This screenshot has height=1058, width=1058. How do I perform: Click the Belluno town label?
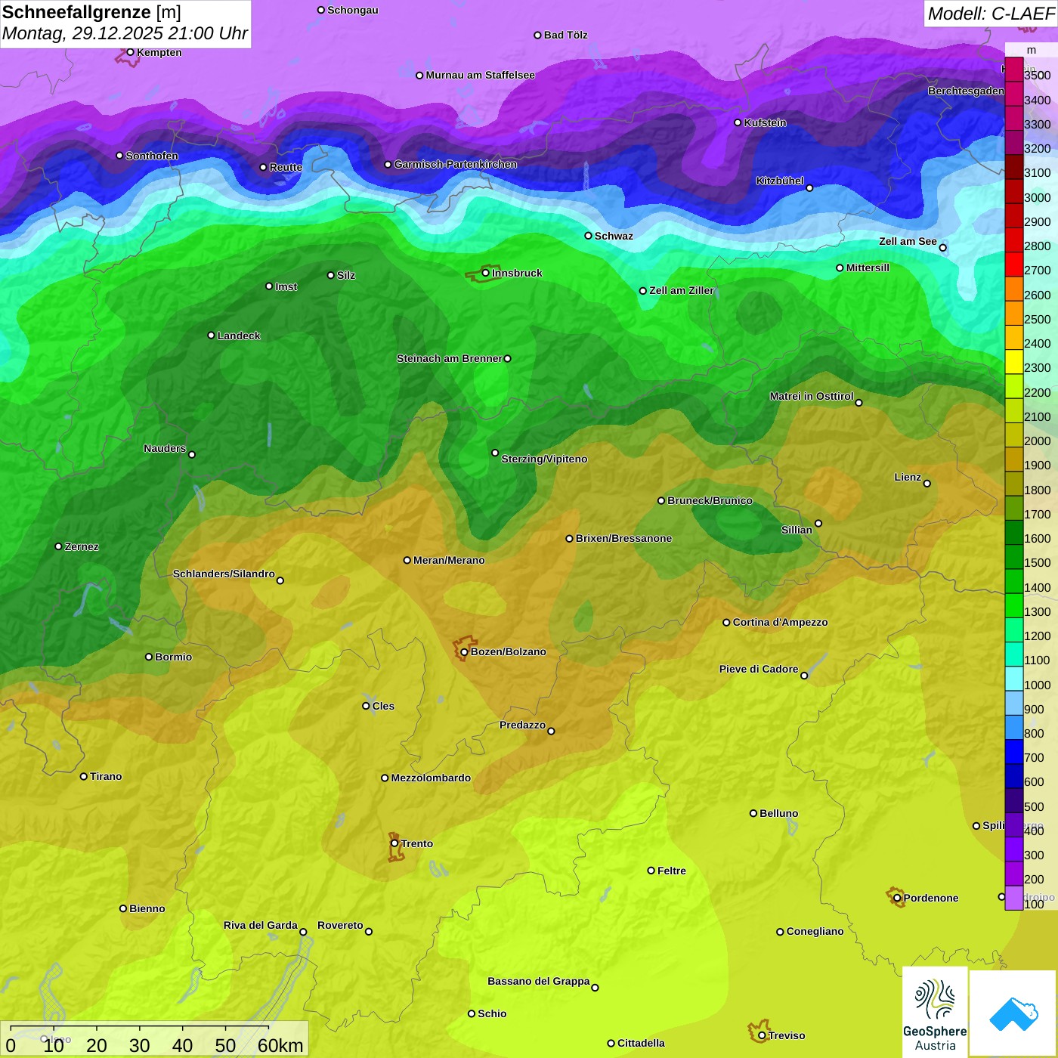coord(778,813)
